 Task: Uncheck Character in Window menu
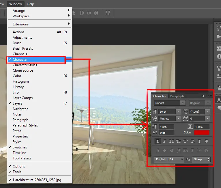pyautogui.click(x=40, y=59)
